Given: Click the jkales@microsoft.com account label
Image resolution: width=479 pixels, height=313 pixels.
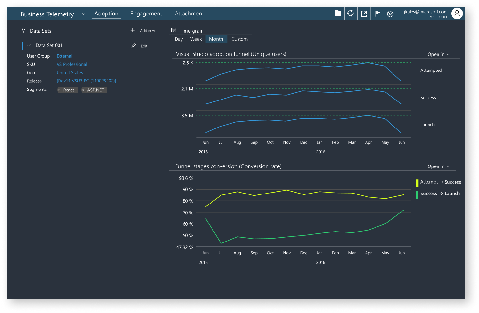Looking at the screenshot, I should coord(426,12).
